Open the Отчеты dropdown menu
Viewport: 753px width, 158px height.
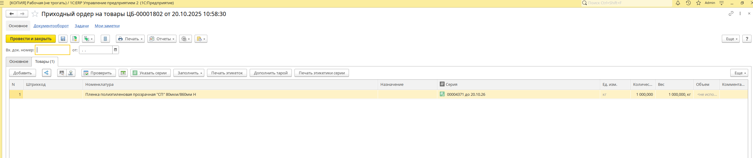[x=162, y=39]
